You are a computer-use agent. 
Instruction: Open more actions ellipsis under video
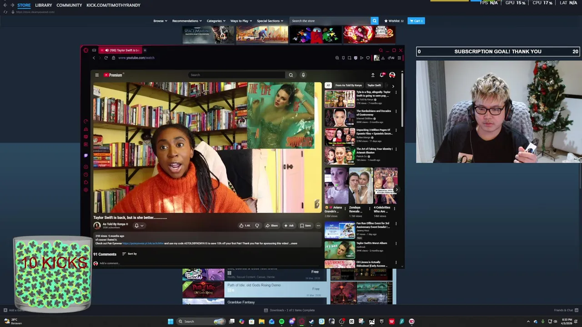click(x=318, y=225)
